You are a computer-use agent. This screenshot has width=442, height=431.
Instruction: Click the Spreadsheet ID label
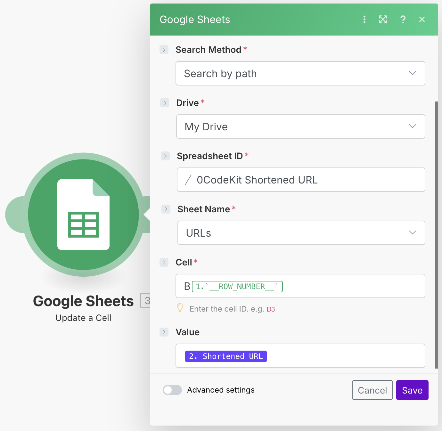(x=210, y=156)
